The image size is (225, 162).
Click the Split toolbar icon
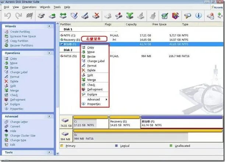[119, 16]
